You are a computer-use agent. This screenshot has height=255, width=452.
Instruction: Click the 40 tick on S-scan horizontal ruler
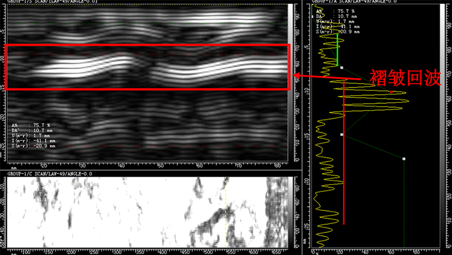coord(121,165)
